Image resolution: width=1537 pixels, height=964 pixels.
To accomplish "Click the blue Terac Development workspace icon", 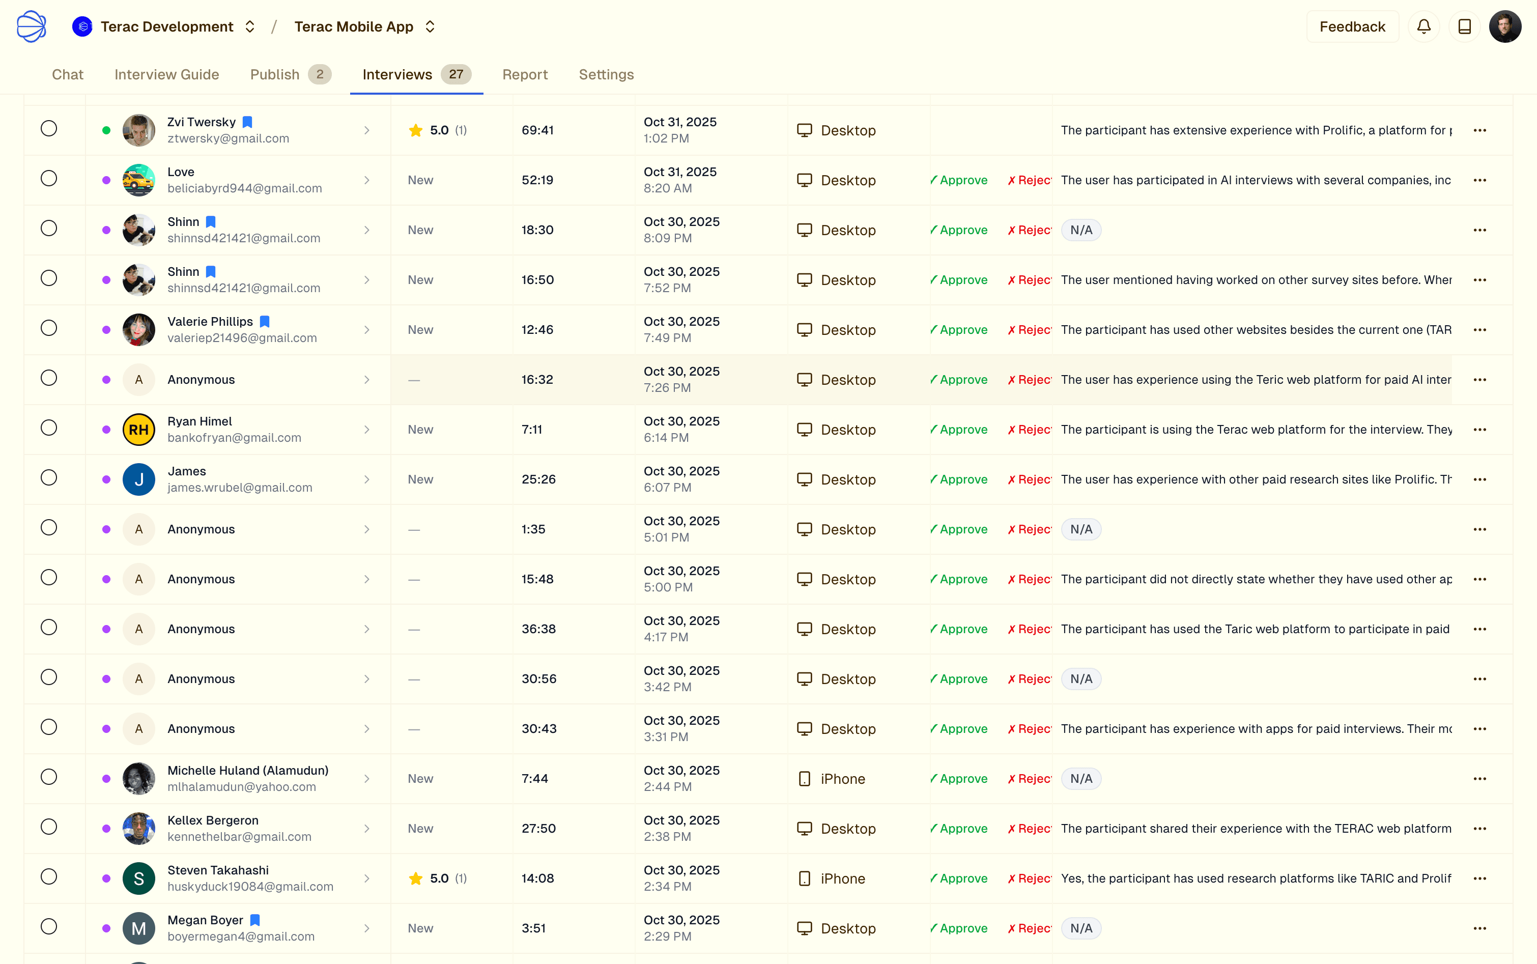I will [x=82, y=26].
